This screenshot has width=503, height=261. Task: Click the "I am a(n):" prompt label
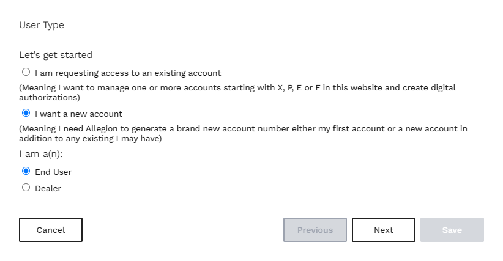click(41, 155)
